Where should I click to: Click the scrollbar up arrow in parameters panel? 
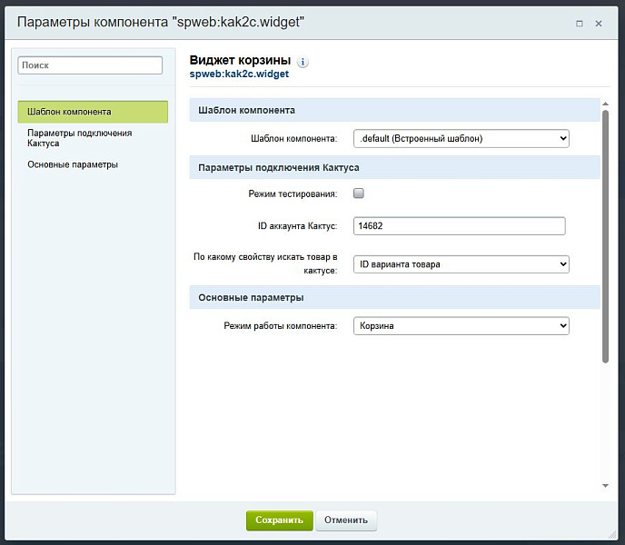[x=605, y=104]
